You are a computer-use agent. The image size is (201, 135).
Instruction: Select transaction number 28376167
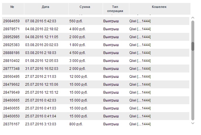pyautogui.click(x=11, y=124)
